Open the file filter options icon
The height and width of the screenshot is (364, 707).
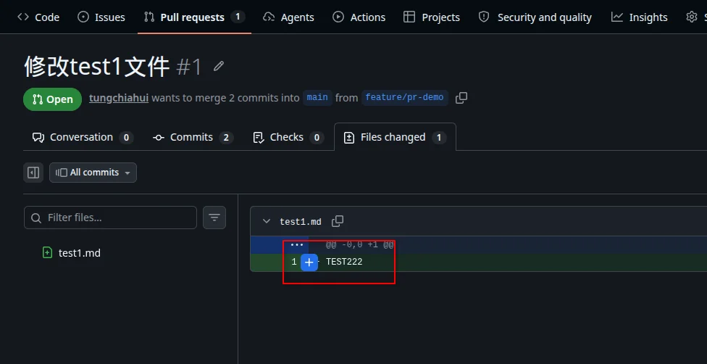214,218
